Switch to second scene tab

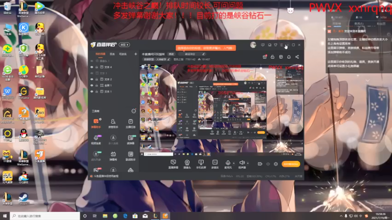tap(112, 54)
